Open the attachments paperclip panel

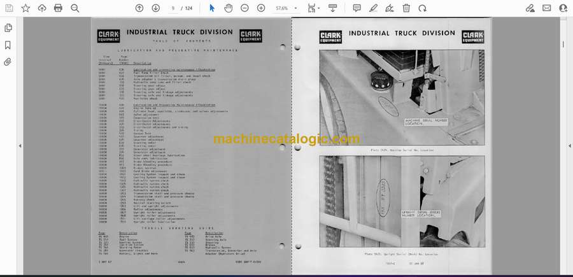coord(8,61)
